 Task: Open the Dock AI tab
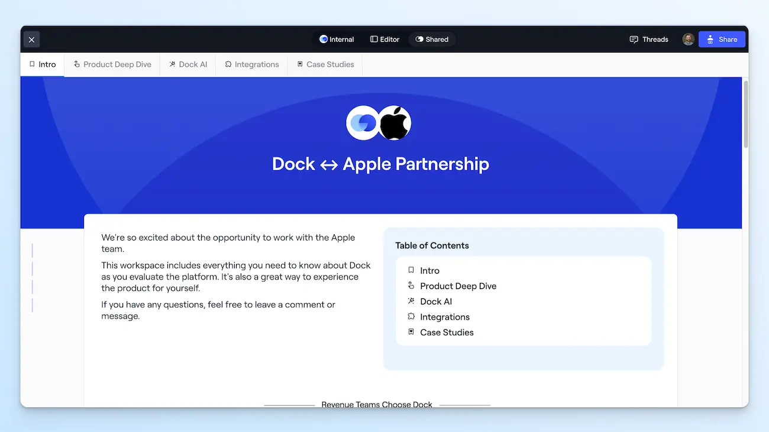(188, 64)
